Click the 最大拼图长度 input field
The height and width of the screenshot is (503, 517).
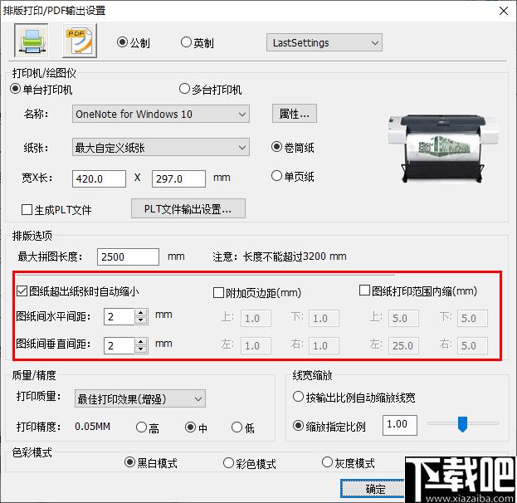(x=128, y=257)
